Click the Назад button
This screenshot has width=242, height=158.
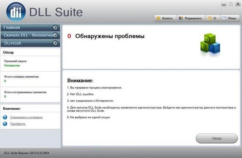pyautogui.click(x=217, y=138)
